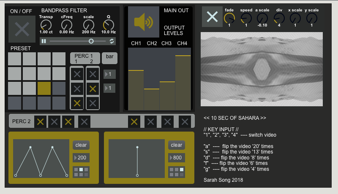The width and height of the screenshot is (338, 194).
Task: Toggle the ON / OFF switch for bandpass filter
Action: pos(22,29)
